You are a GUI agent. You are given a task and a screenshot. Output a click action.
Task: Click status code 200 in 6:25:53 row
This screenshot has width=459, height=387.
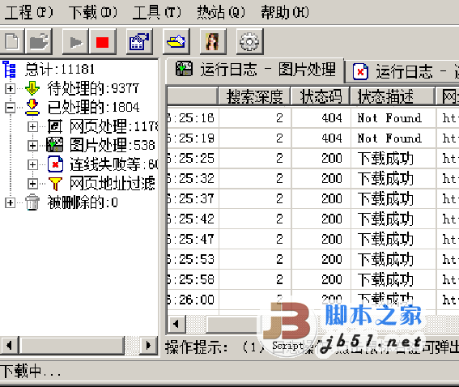pos(332,259)
